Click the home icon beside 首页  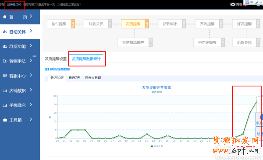(5, 17)
